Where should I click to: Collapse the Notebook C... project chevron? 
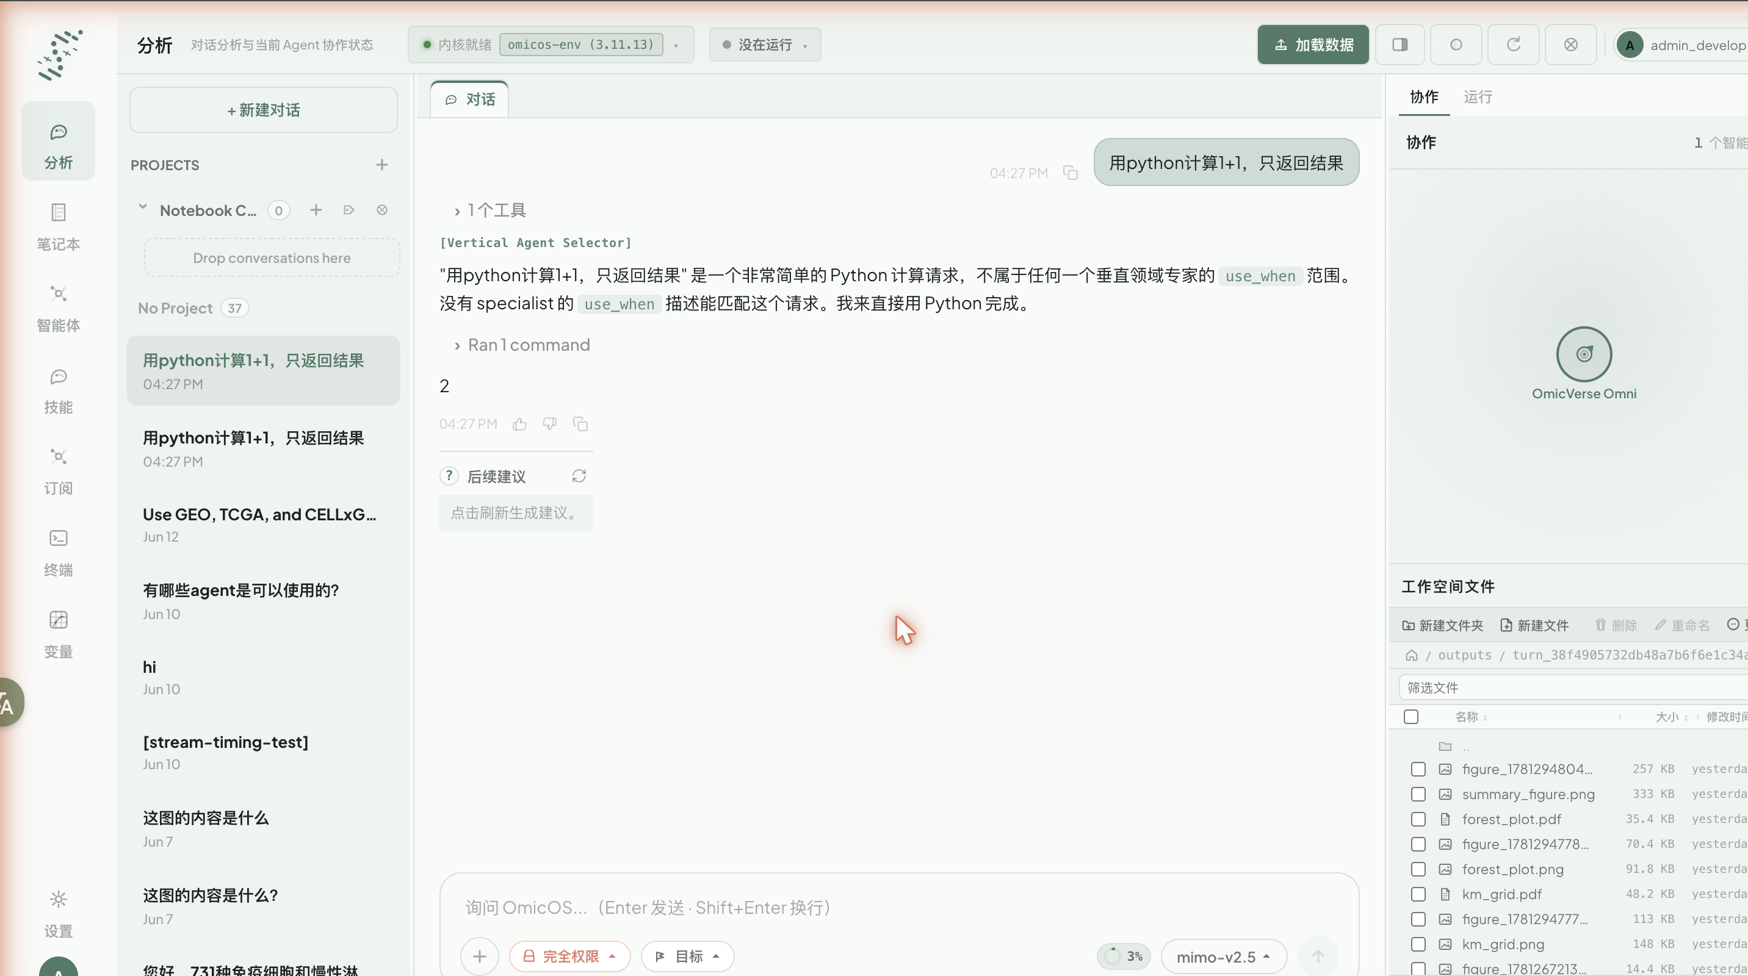[142, 208]
